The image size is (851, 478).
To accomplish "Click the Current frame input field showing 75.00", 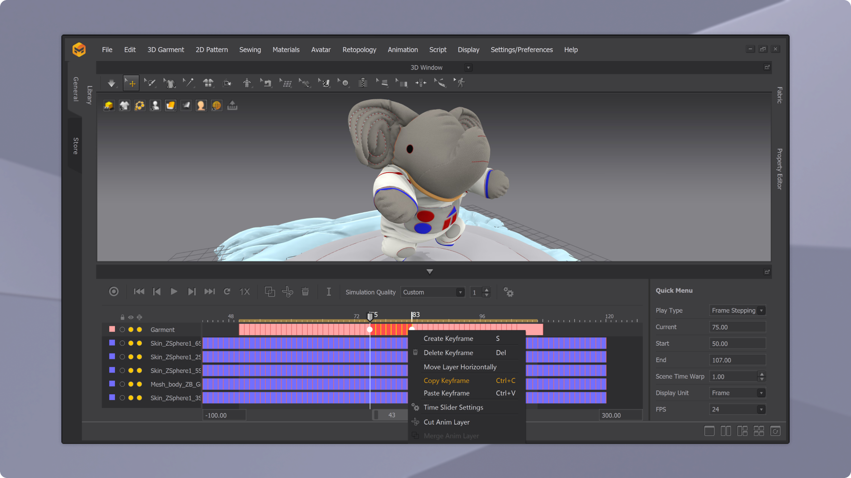I will click(x=737, y=326).
